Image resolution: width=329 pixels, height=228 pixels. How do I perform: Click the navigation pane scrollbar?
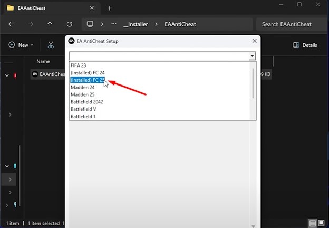tap(20, 176)
